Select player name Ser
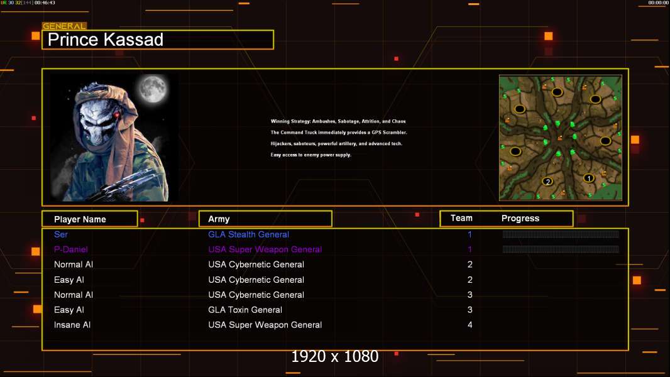This screenshot has height=377, width=670. [61, 234]
